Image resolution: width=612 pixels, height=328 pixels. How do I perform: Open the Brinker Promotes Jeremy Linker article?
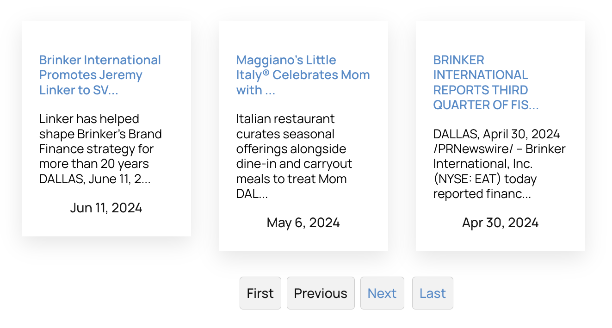(x=99, y=75)
